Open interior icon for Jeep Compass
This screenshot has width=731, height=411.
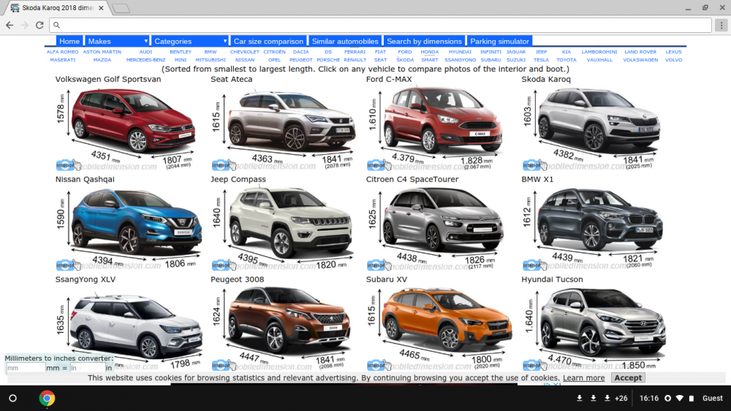pyautogui.click(x=223, y=265)
